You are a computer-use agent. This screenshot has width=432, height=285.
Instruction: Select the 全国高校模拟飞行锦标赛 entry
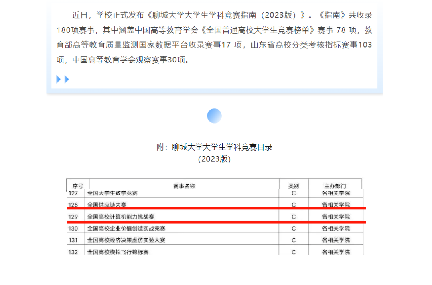118,252
